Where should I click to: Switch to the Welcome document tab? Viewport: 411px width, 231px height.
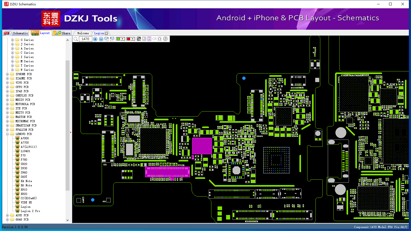click(x=83, y=33)
